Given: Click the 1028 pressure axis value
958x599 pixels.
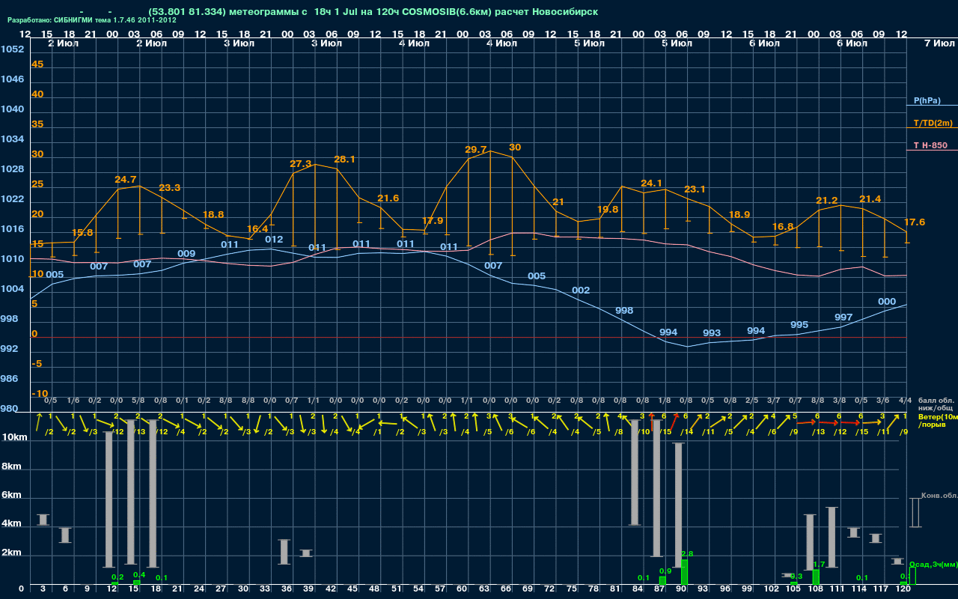Looking at the screenshot, I should [12, 169].
